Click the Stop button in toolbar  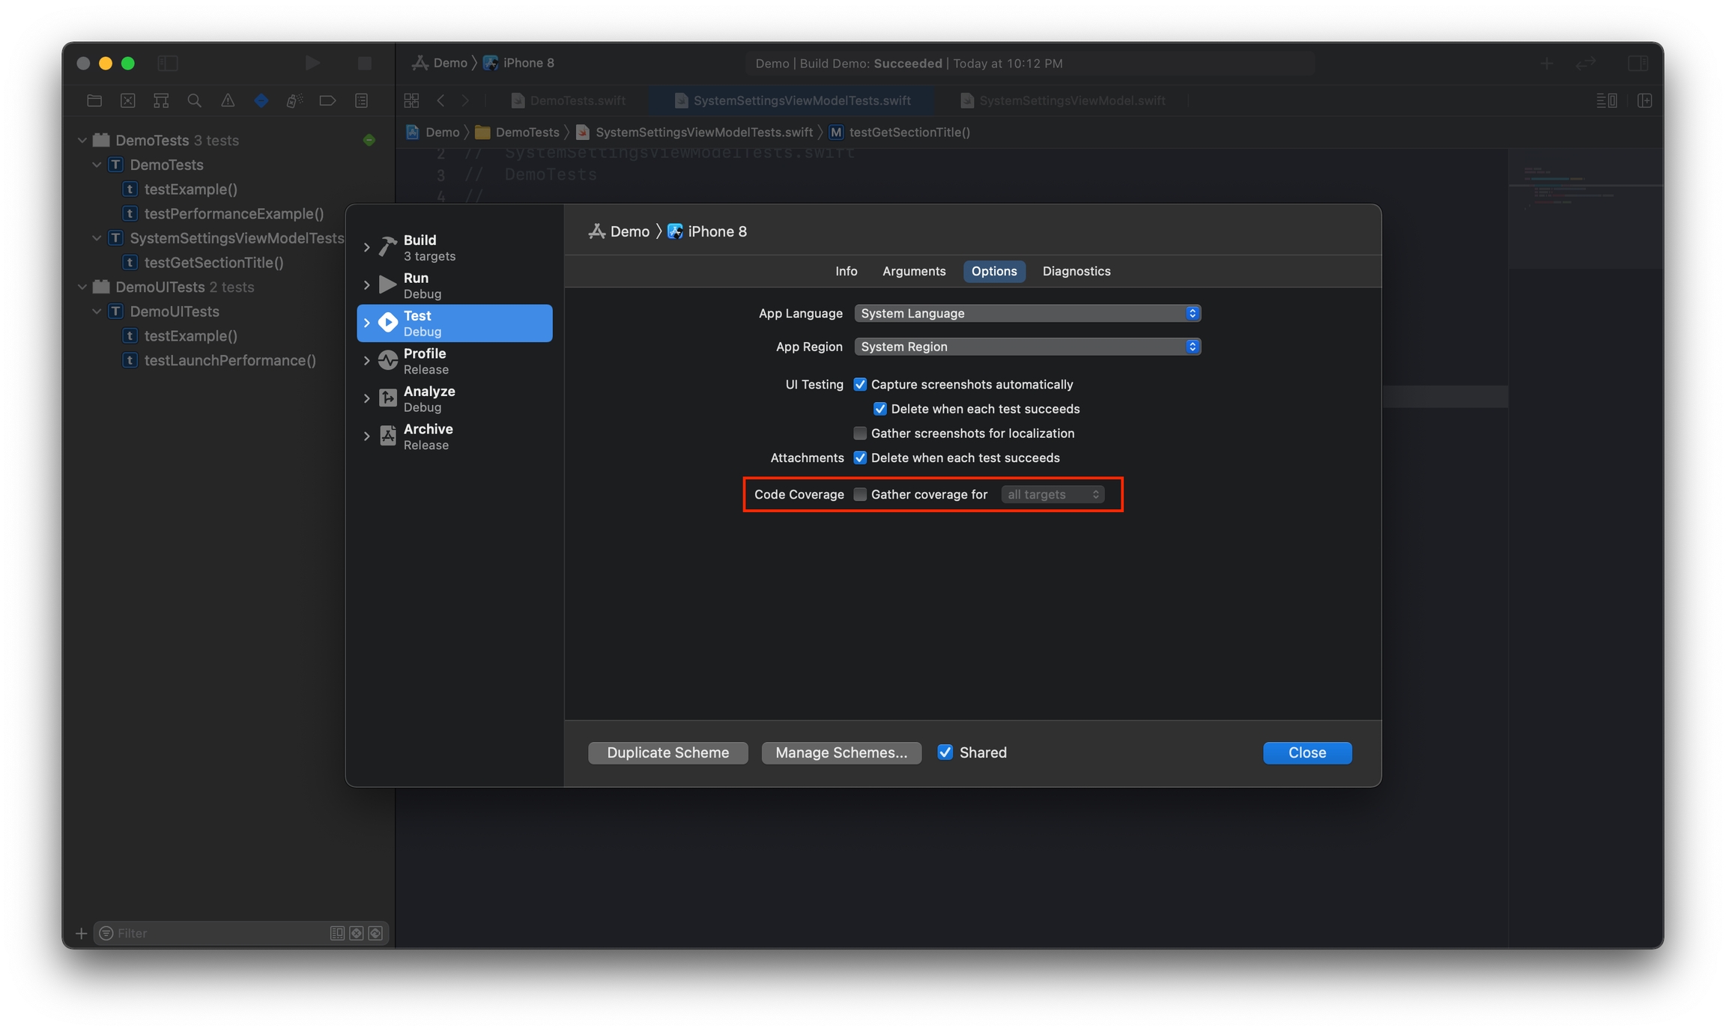coord(365,63)
